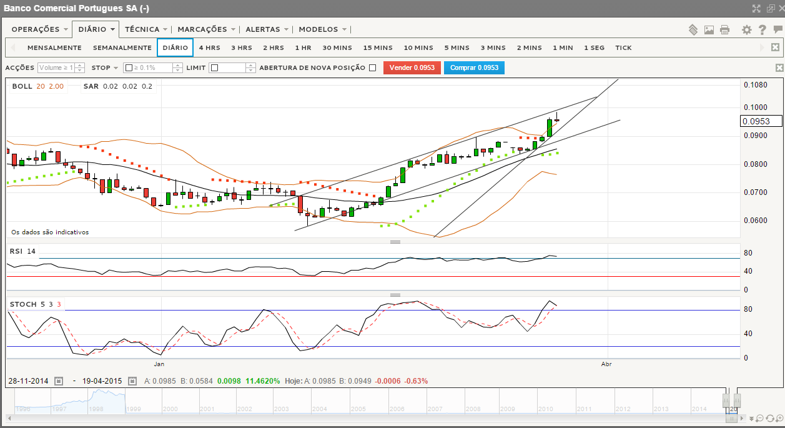785x428 pixels.
Task: Open the chart layers icon
Action: tap(693, 29)
